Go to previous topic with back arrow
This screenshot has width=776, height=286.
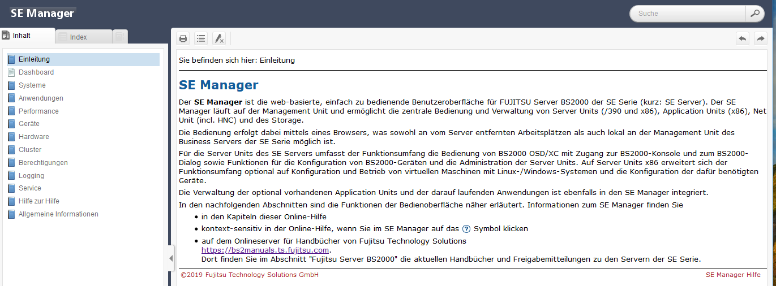coord(743,38)
